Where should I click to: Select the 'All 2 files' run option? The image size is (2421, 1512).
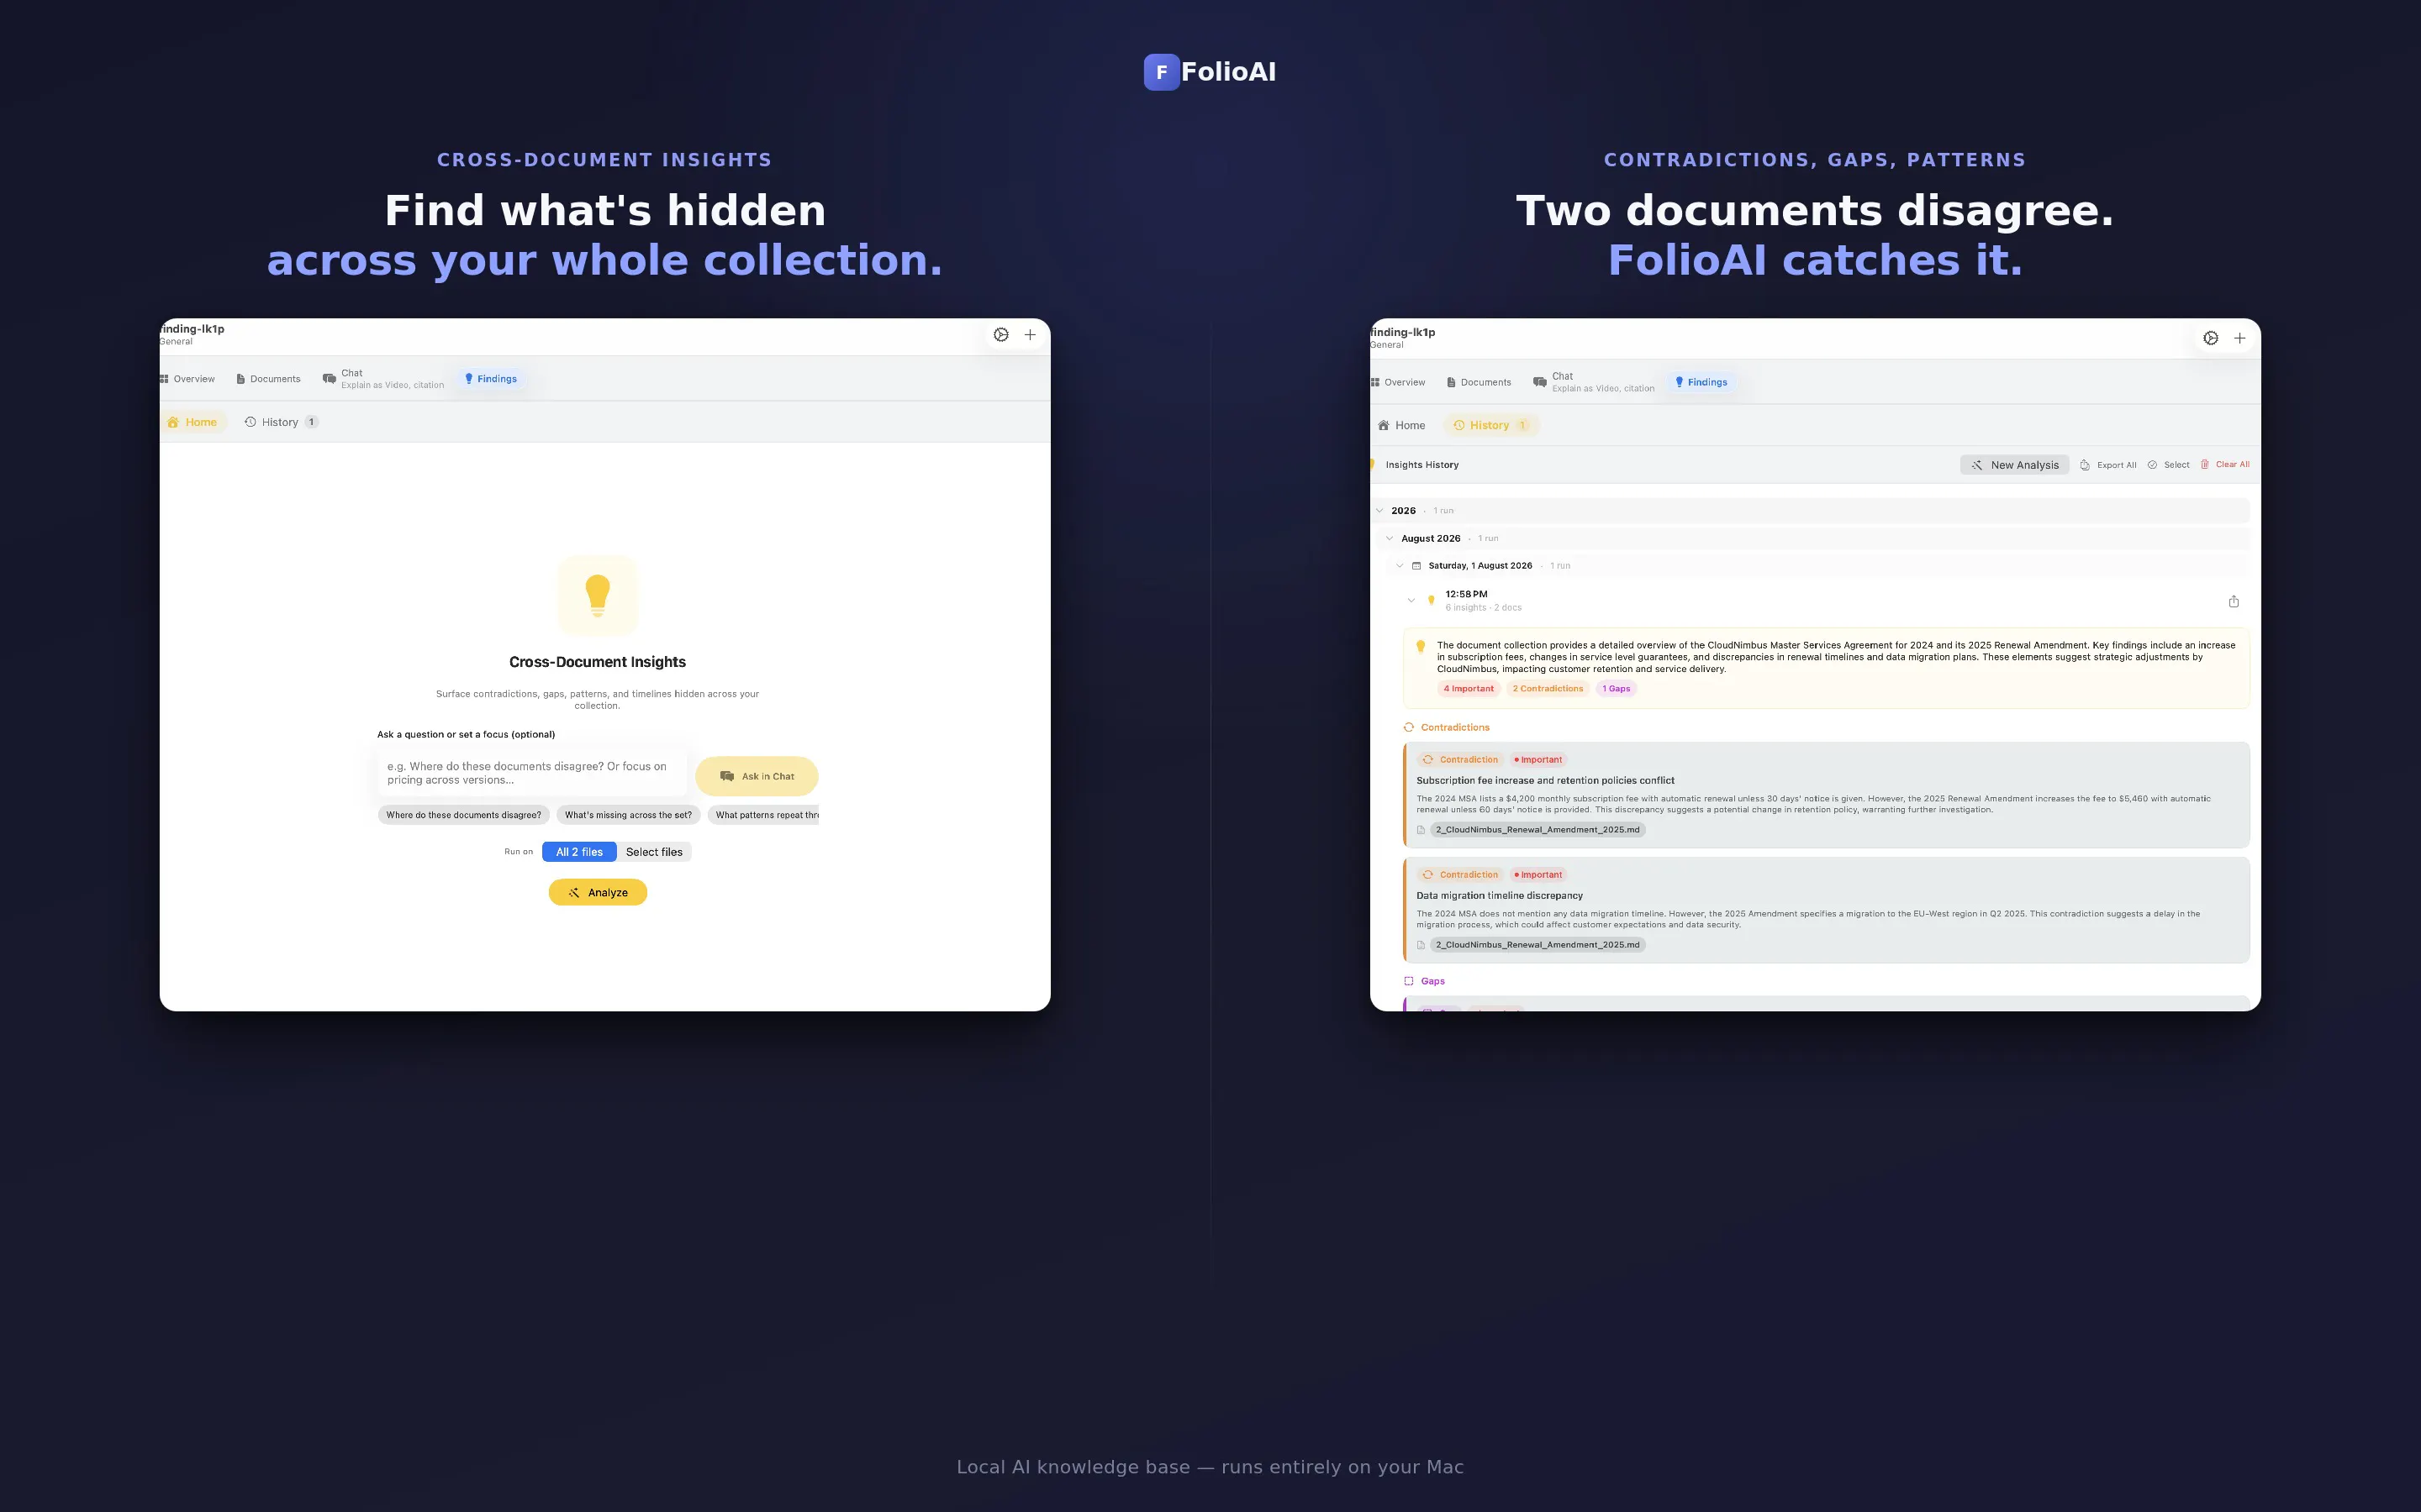[579, 852]
